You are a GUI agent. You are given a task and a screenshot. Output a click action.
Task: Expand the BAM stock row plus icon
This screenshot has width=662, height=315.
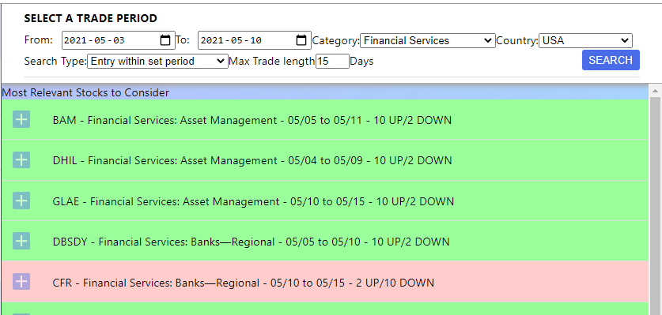pos(21,120)
